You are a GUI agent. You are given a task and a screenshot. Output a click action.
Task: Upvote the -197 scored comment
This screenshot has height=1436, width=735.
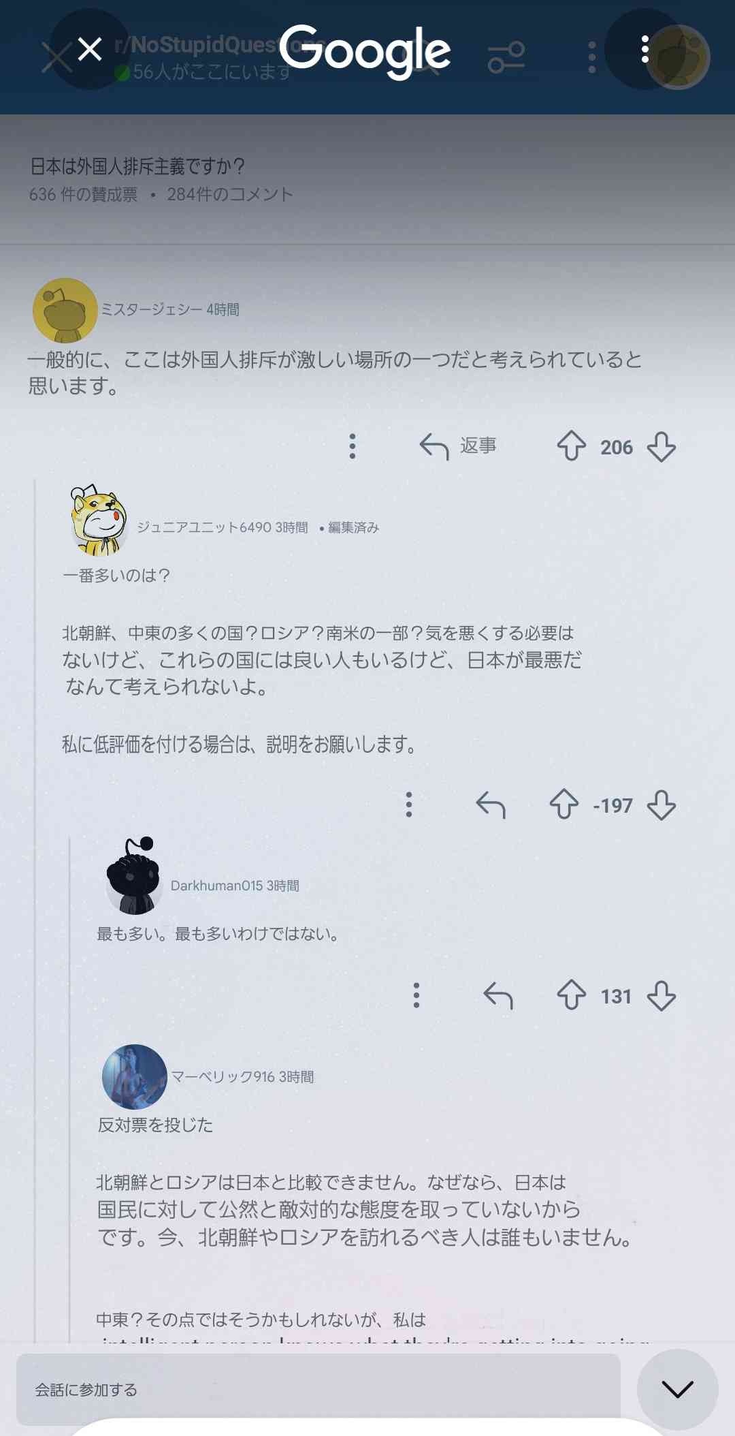(564, 805)
